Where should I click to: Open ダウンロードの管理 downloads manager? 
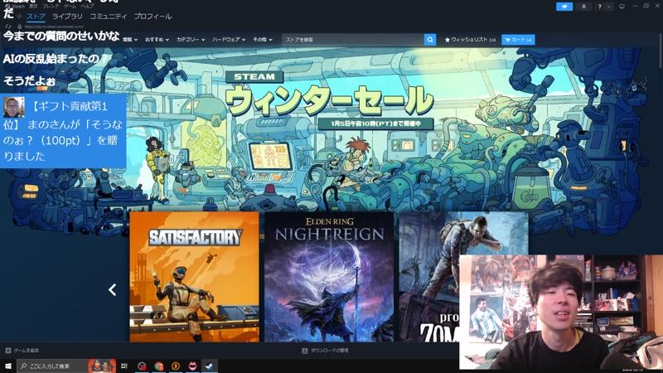click(x=325, y=351)
